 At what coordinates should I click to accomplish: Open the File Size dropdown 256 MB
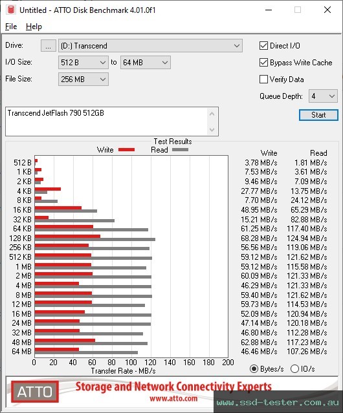click(83, 79)
